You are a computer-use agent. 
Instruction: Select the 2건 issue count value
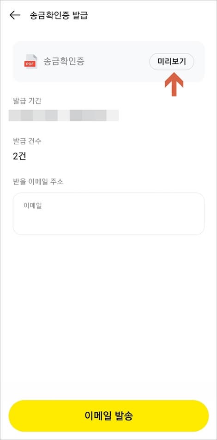tap(19, 156)
